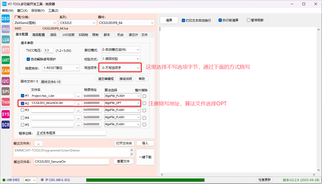Uncheck firmware file #1 checkbox

click(22, 96)
